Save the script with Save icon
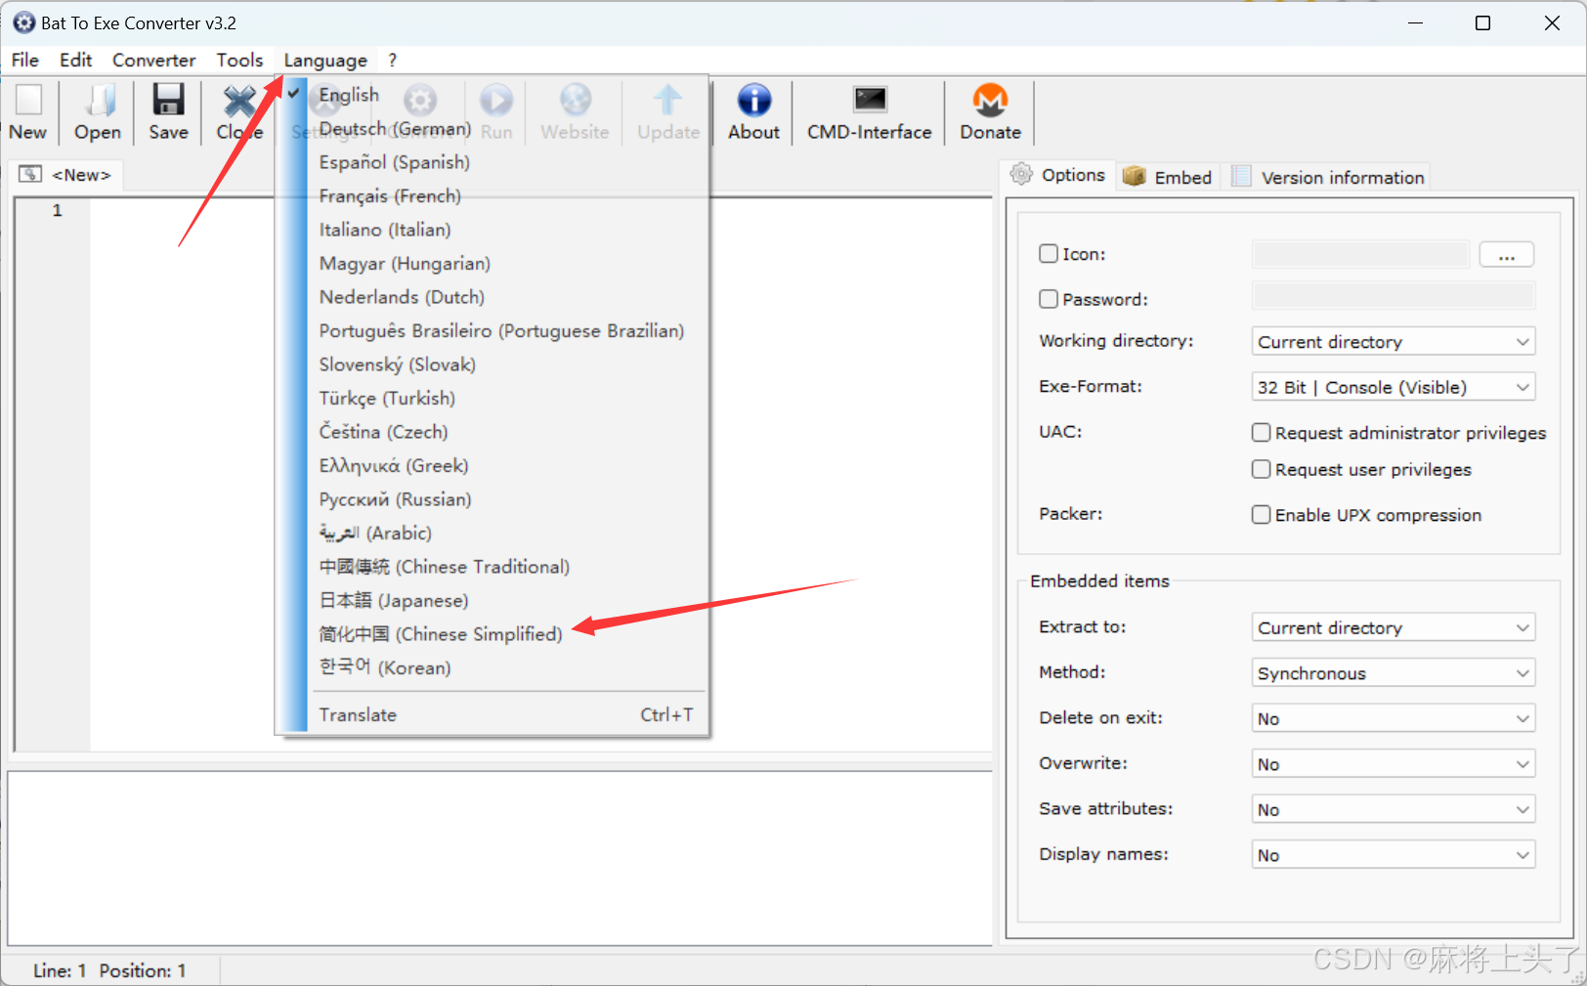The height and width of the screenshot is (986, 1587). click(x=168, y=101)
